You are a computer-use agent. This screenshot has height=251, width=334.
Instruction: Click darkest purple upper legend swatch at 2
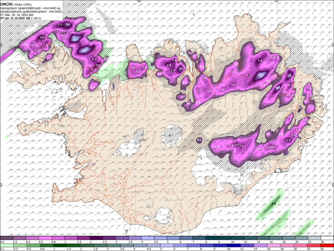96,238
